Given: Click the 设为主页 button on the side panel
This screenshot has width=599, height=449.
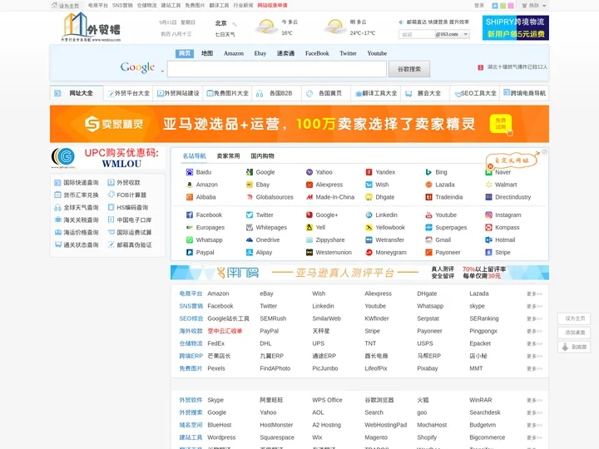Looking at the screenshot, I should (x=574, y=318).
